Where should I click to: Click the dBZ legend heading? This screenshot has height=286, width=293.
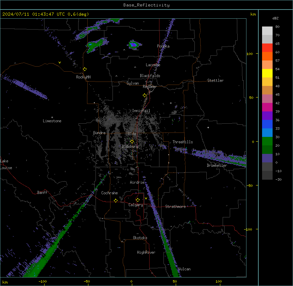pyautogui.click(x=275, y=18)
